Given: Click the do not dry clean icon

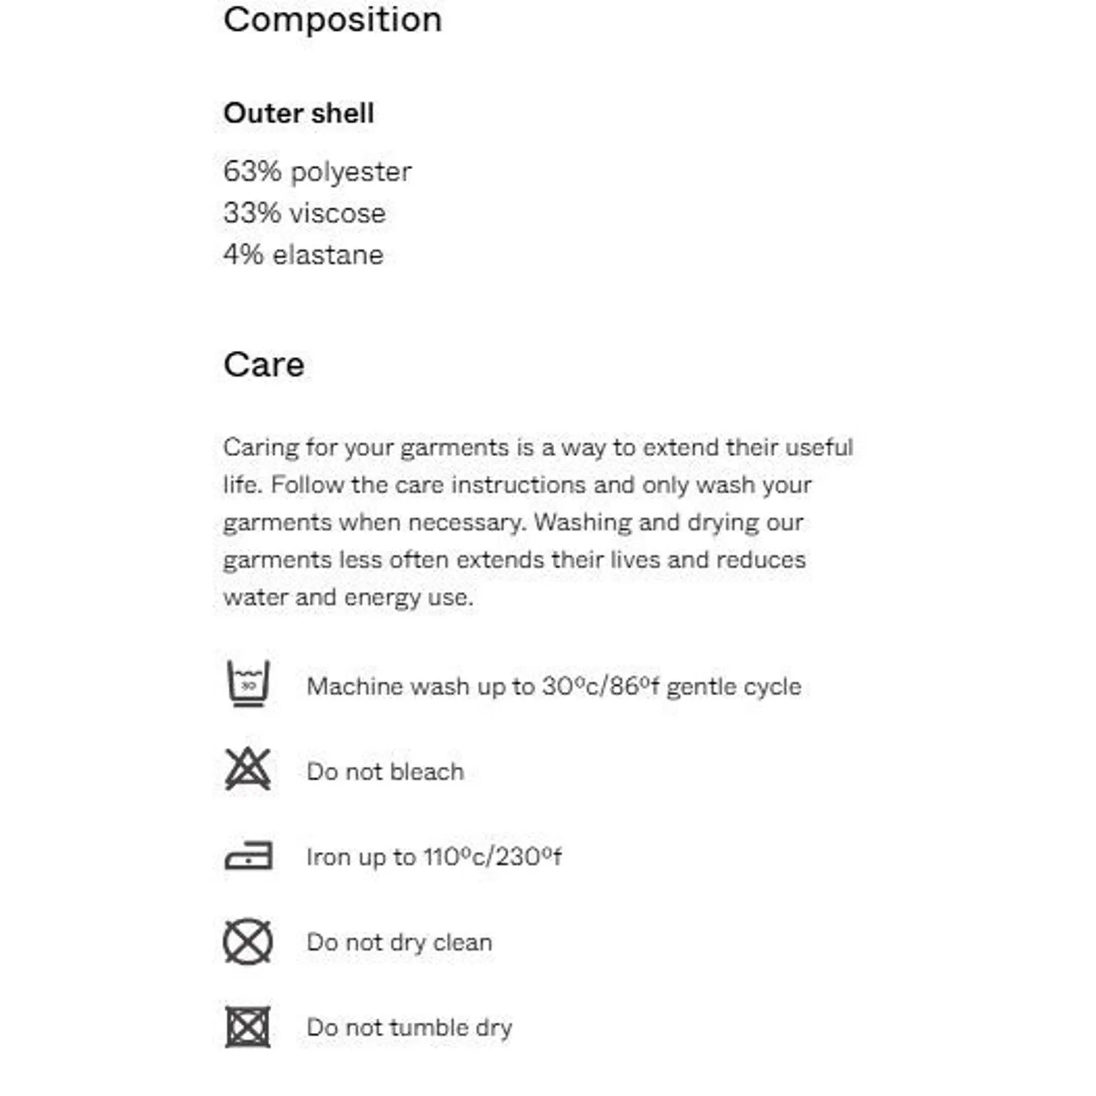Looking at the screenshot, I should (x=247, y=941).
